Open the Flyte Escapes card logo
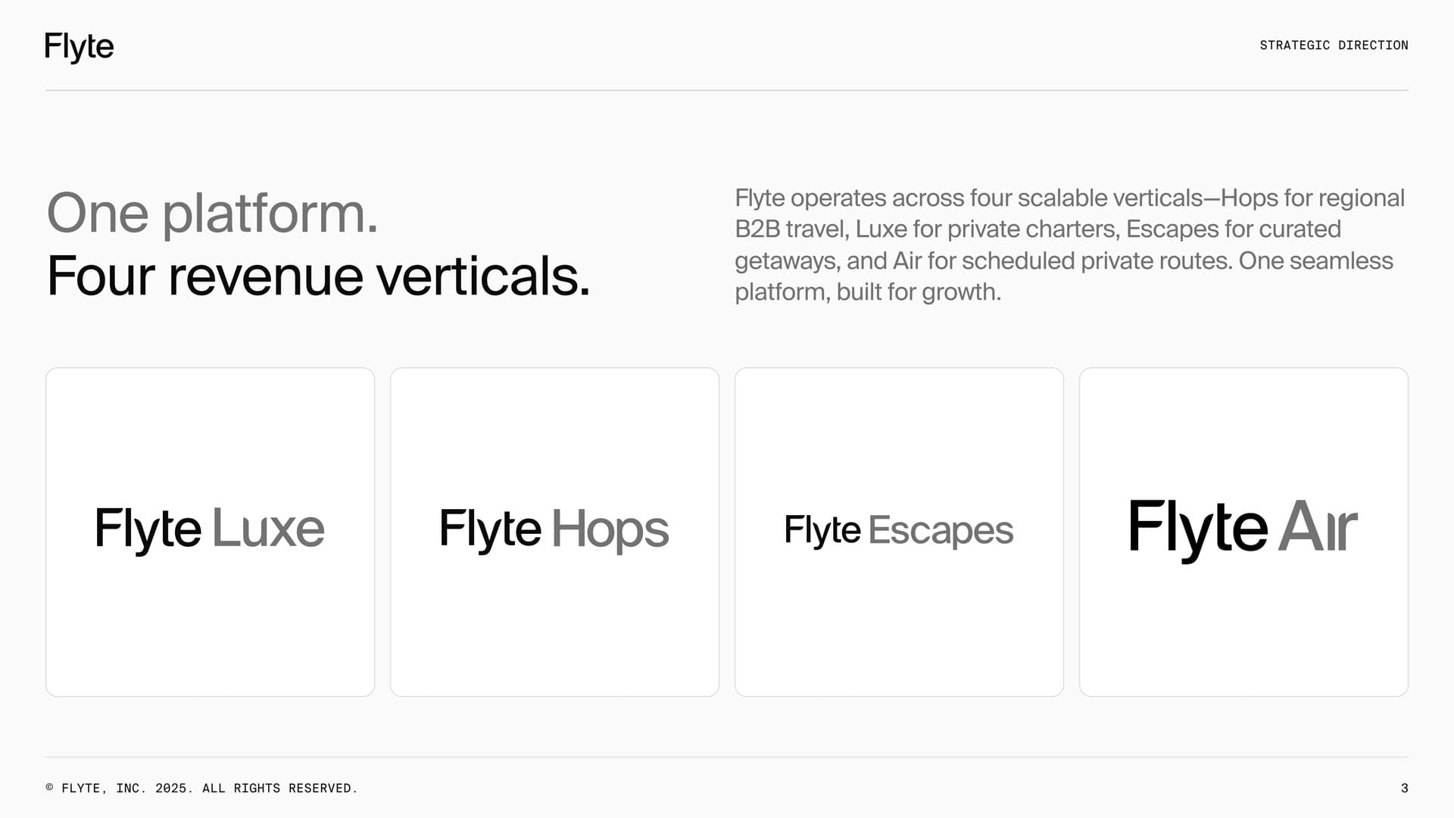The height and width of the screenshot is (818, 1454). click(899, 530)
